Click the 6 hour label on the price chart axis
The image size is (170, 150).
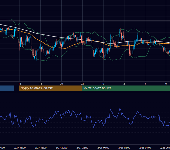pyautogui.click(x=166, y=83)
